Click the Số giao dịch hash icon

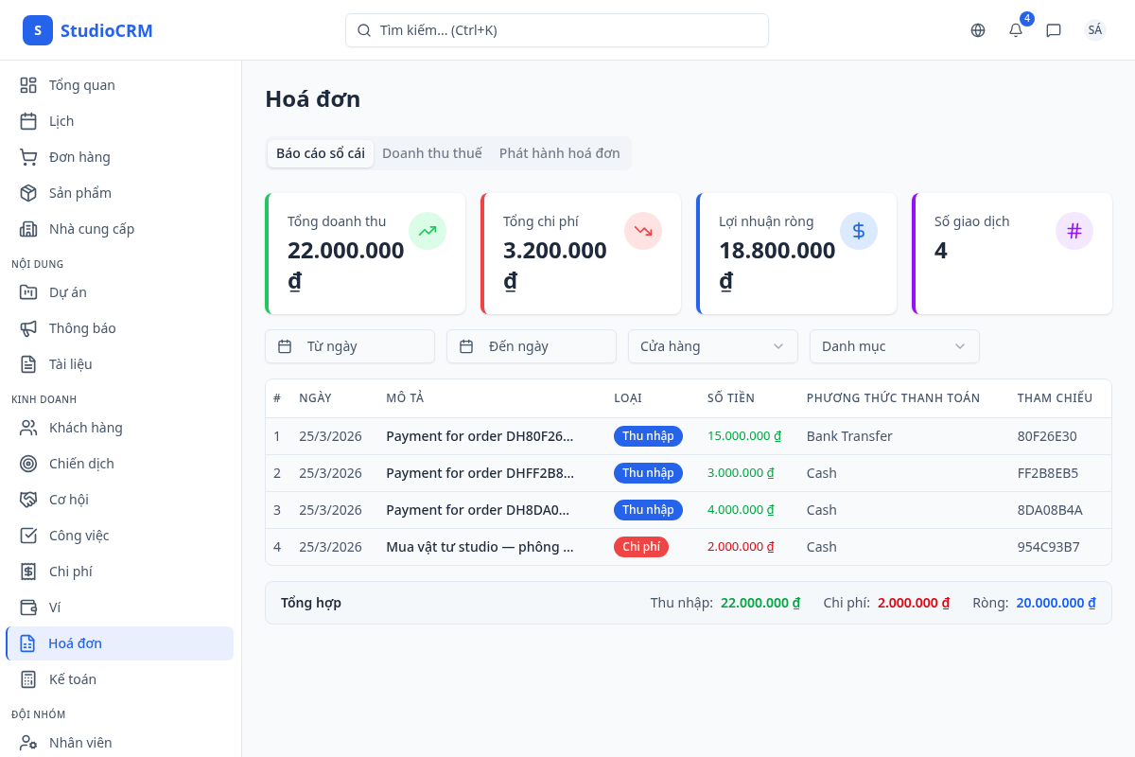1074,231
